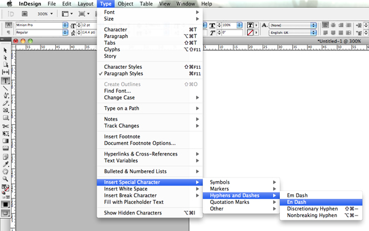The width and height of the screenshot is (369, 231).
Task: Expand the Font submenu
Action: click(x=149, y=12)
